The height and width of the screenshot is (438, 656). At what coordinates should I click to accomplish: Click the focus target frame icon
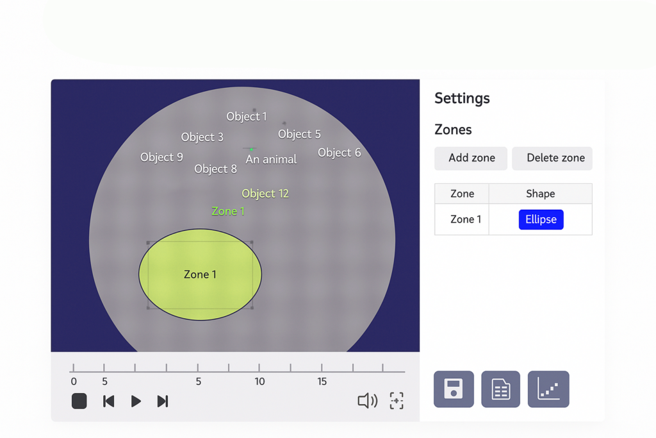point(397,401)
